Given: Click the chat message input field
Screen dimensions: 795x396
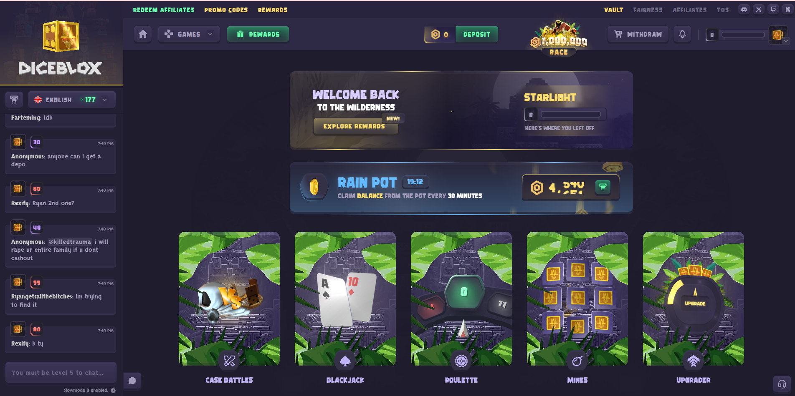Looking at the screenshot, I should (x=61, y=372).
